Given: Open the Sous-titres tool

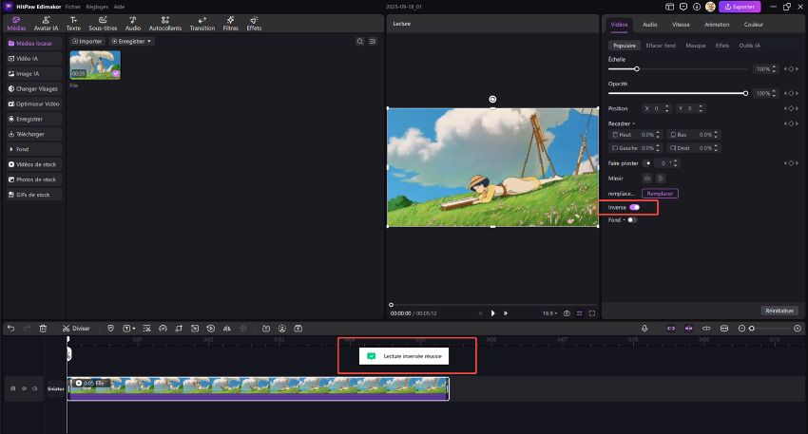Looking at the screenshot, I should tap(103, 24).
